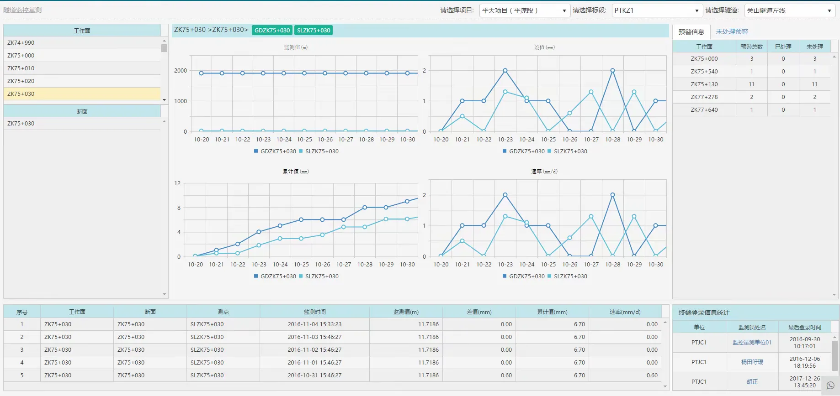Click the ZK77+278 row in warning table
This screenshot has height=396, width=840.
[x=751, y=97]
